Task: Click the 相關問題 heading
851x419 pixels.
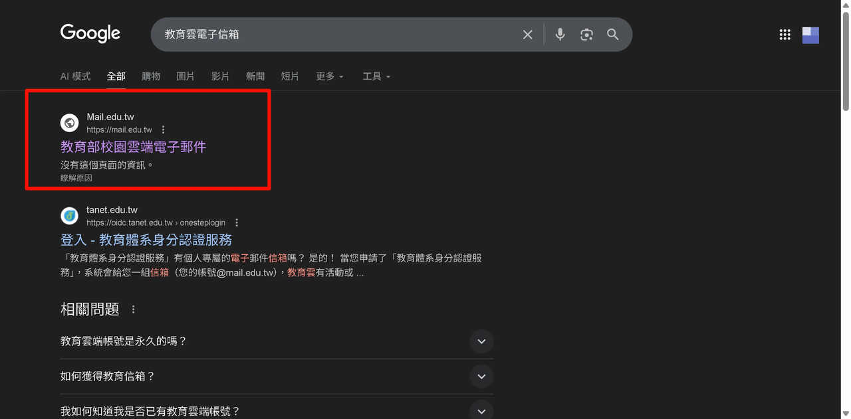Action: [90, 309]
